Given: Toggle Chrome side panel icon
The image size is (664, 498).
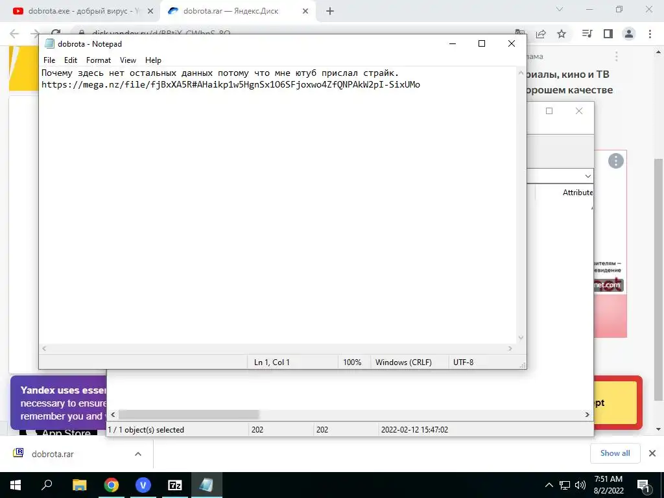Looking at the screenshot, I should tap(608, 34).
